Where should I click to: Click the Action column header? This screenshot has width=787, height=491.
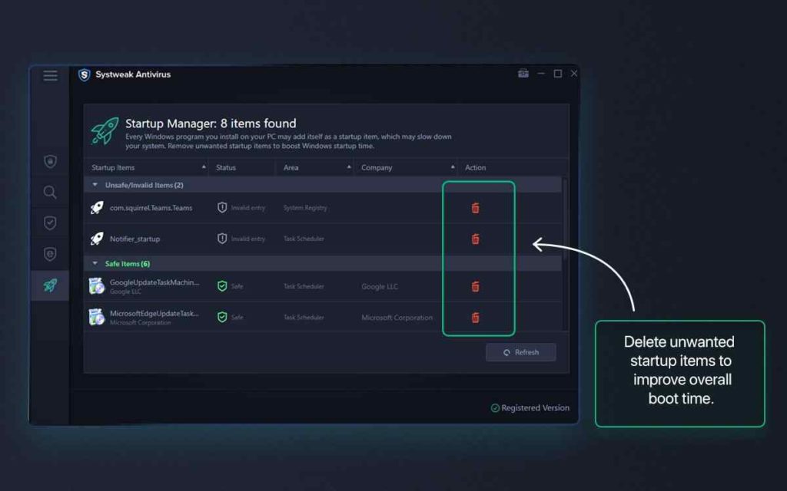475,167
